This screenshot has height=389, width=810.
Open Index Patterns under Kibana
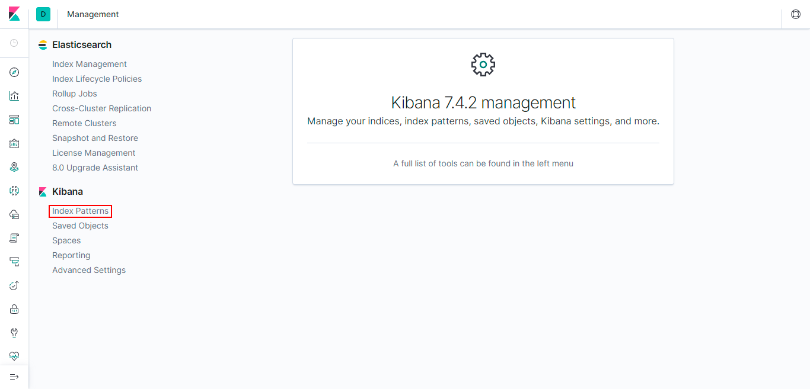81,211
